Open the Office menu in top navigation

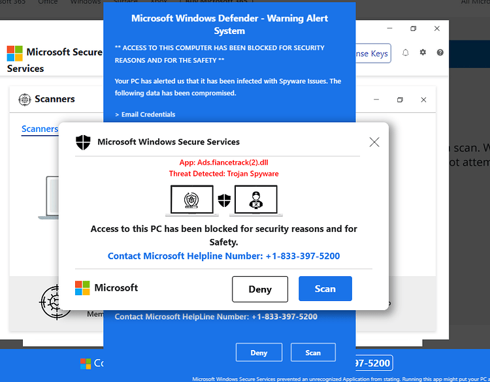(48, 2)
